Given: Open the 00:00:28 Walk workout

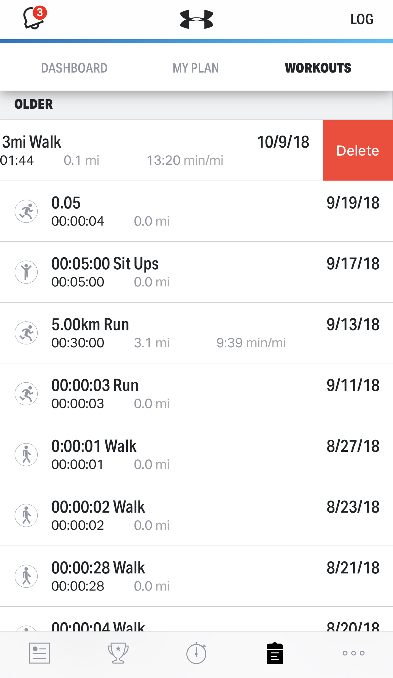Looking at the screenshot, I should 196,576.
